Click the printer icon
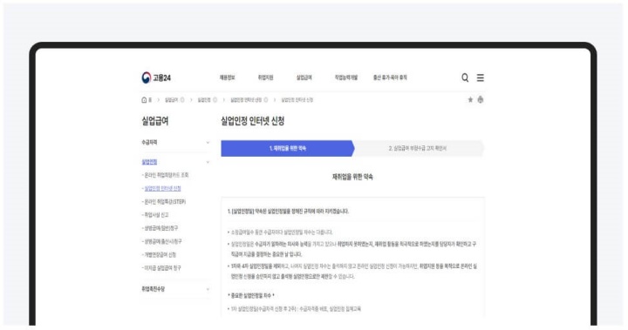 [x=481, y=99]
